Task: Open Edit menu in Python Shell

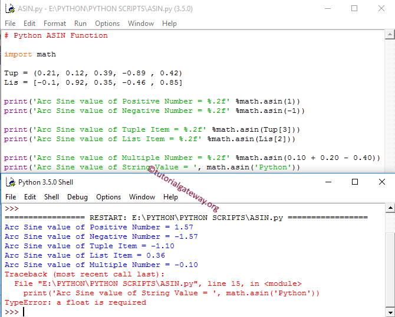Action: [30, 197]
